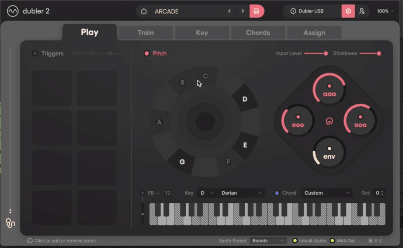The width and height of the screenshot is (403, 248).
Task: Toggle note E on the pitch wheel
Action: [245, 145]
